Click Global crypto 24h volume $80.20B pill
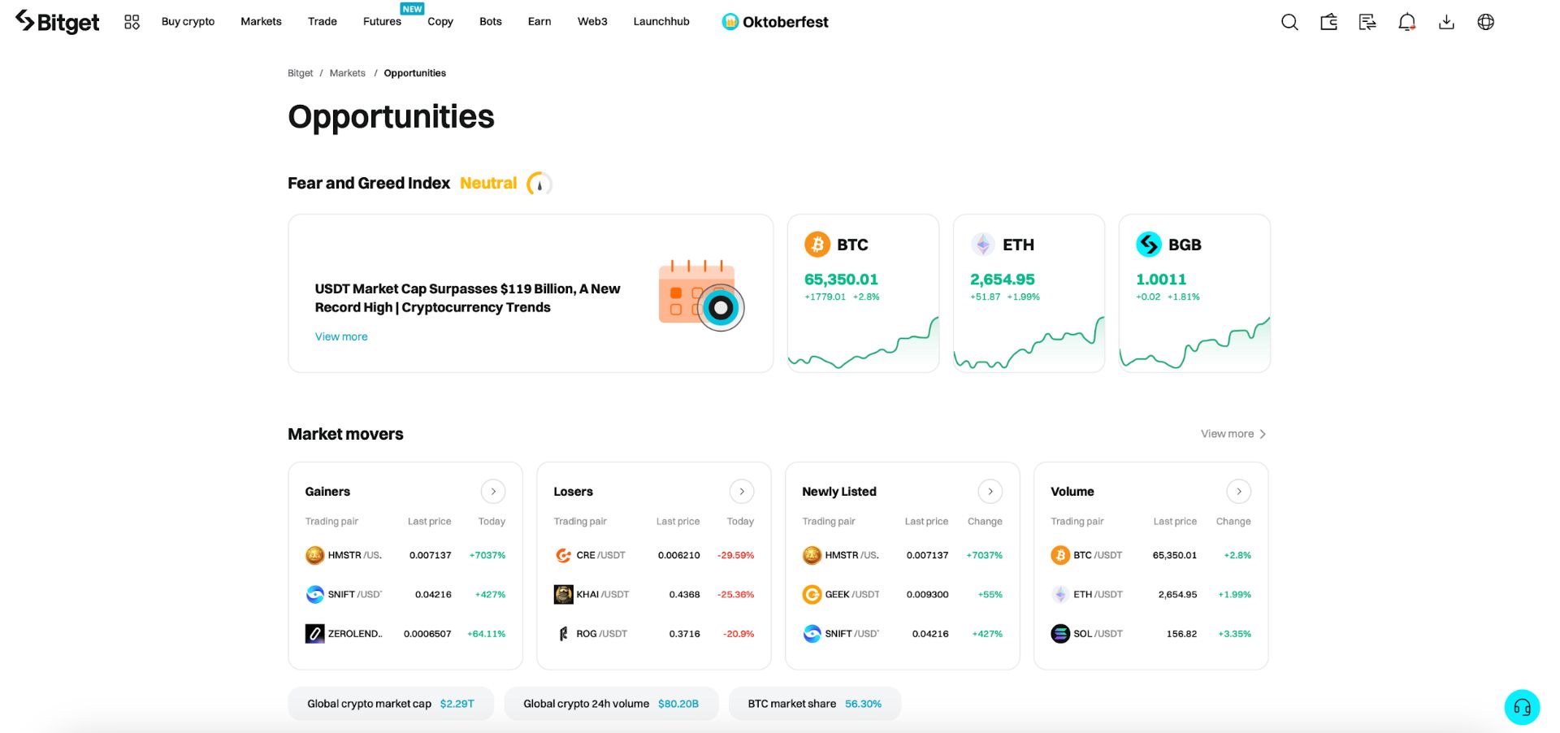 pos(611,704)
